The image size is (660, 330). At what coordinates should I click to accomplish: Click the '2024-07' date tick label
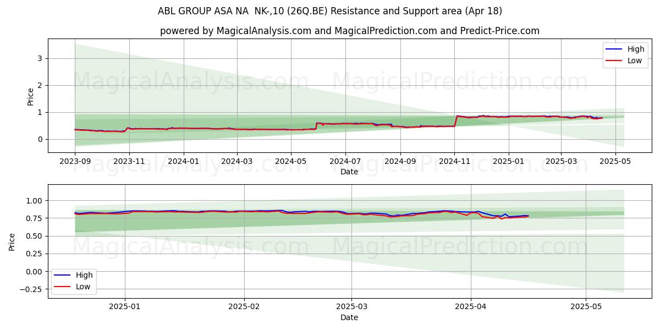[345, 161]
